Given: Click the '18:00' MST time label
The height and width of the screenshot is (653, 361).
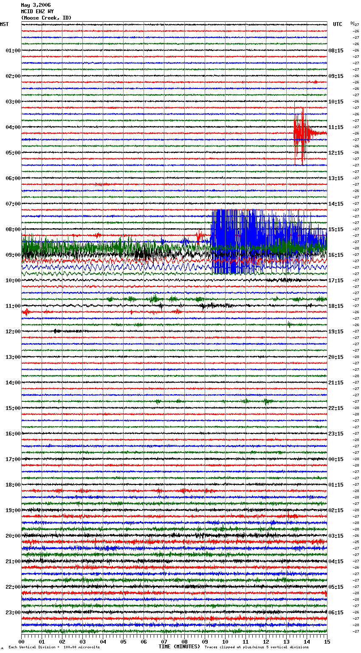Looking at the screenshot, I should (x=13, y=485).
